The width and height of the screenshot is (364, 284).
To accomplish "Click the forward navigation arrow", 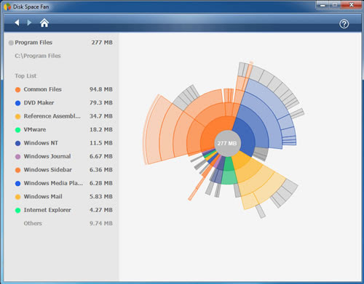I will click(29, 23).
